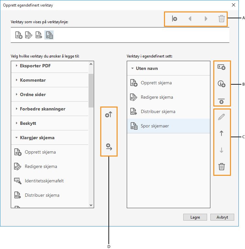This screenshot has width=245, height=249.
Task: Select Identitetsskjemafelt in the tool list
Action: pyautogui.click(x=44, y=181)
